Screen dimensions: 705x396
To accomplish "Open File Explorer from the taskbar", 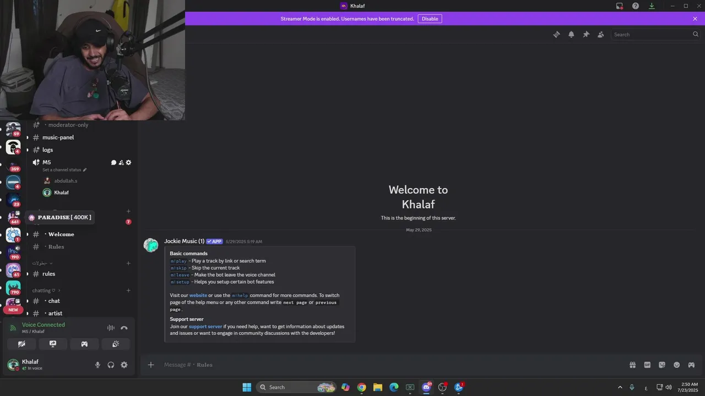I will [377, 387].
